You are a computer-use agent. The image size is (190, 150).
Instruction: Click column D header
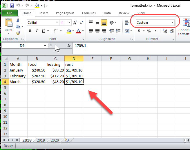pos(74,59)
